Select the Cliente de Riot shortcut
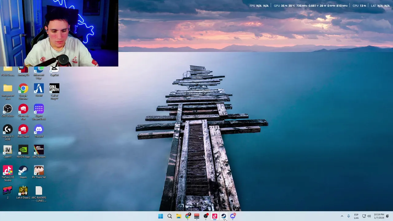Viewport: 393px width, 221px height. [x=23, y=112]
